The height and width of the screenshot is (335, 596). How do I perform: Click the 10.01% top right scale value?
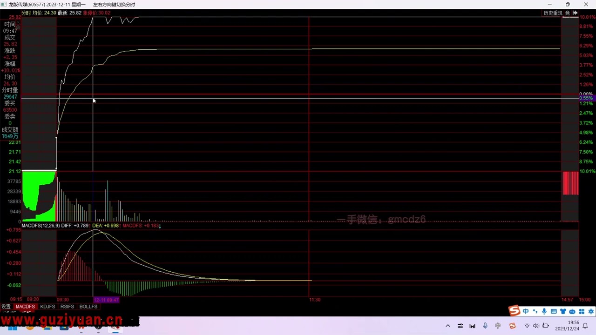[x=586, y=17]
